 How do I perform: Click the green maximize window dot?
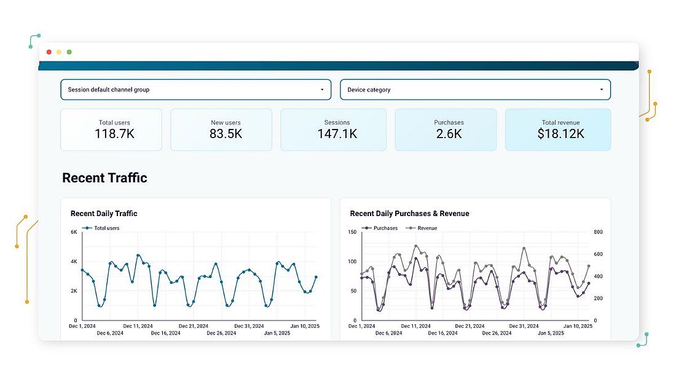[69, 52]
